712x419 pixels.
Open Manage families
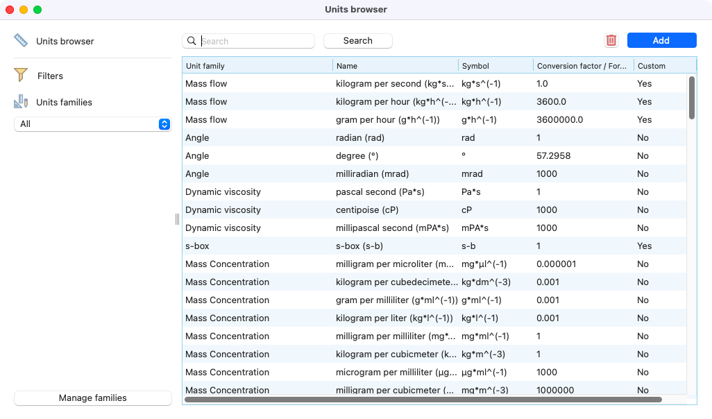point(92,397)
